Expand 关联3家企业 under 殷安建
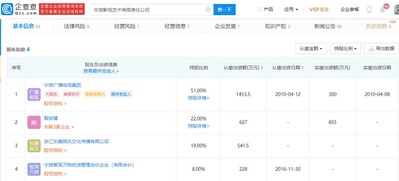The height and width of the screenshot is (181, 399). pos(59,127)
